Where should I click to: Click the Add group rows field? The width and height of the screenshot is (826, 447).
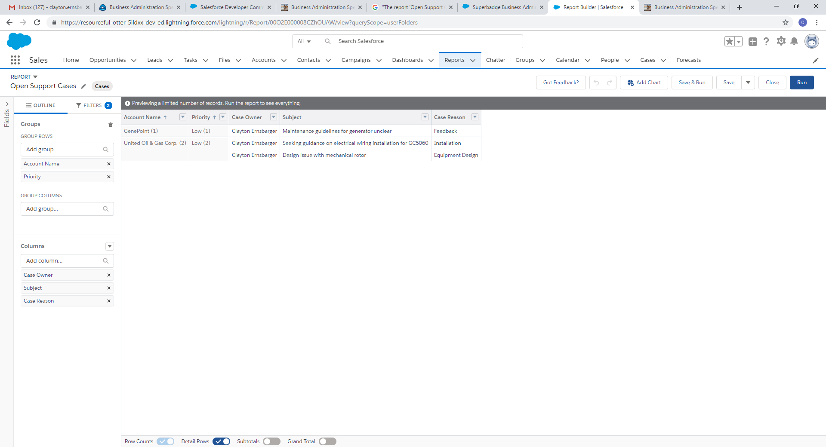click(67, 150)
